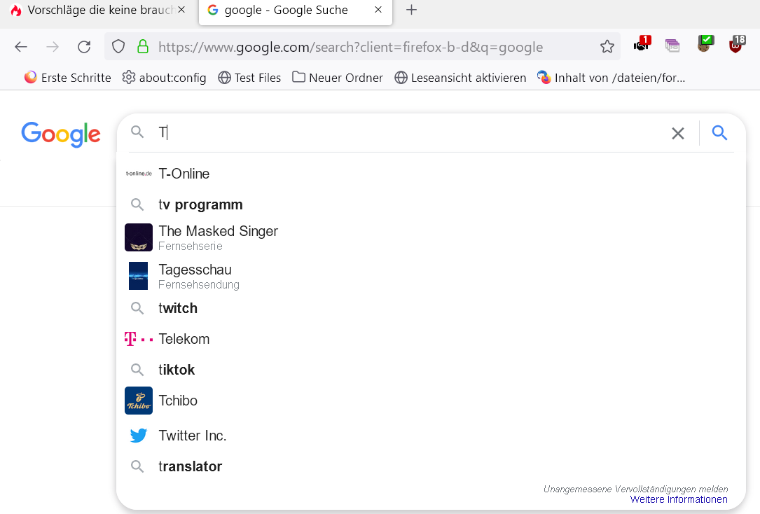Click the Twitter bird icon

[139, 436]
